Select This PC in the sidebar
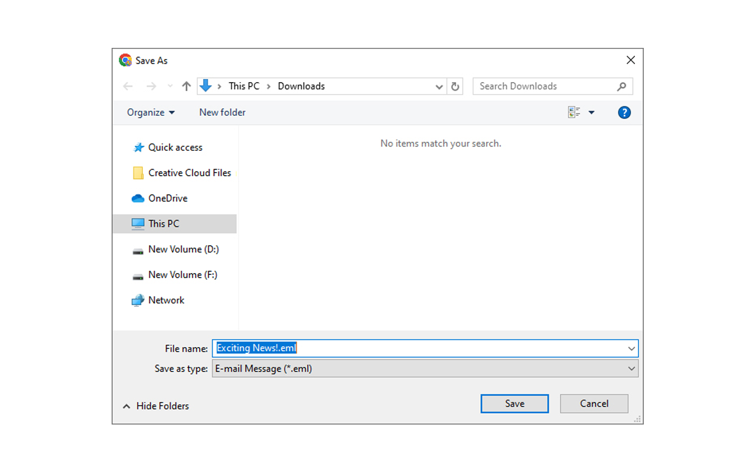Screen dimensions: 756x473 pyautogui.click(x=164, y=223)
